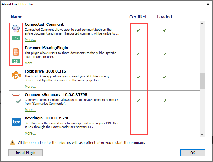Click the scroll down arrow
The width and height of the screenshot is (213, 162).
click(202, 135)
